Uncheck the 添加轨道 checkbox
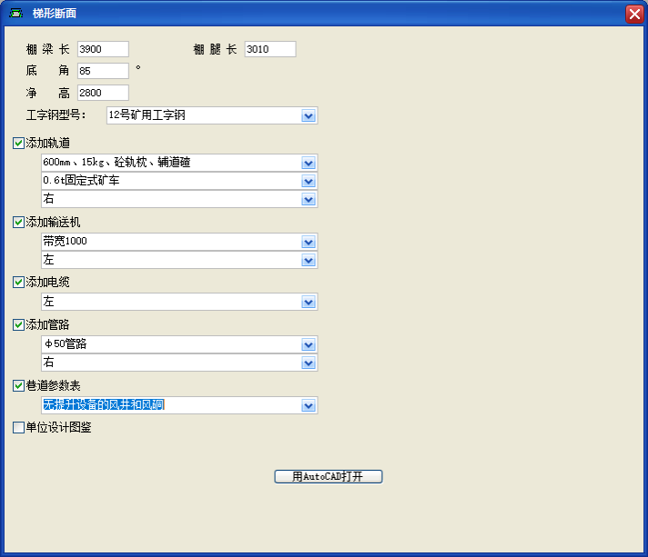 point(19,144)
